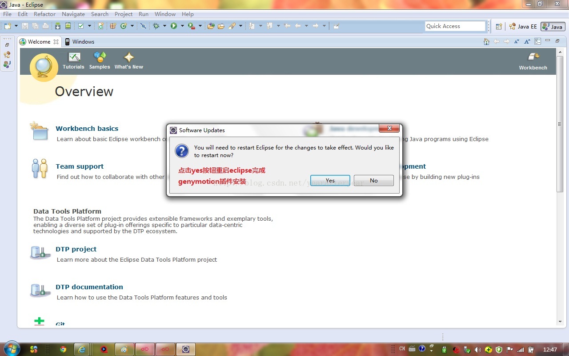Click Magnify font size icon

pyautogui.click(x=527, y=41)
